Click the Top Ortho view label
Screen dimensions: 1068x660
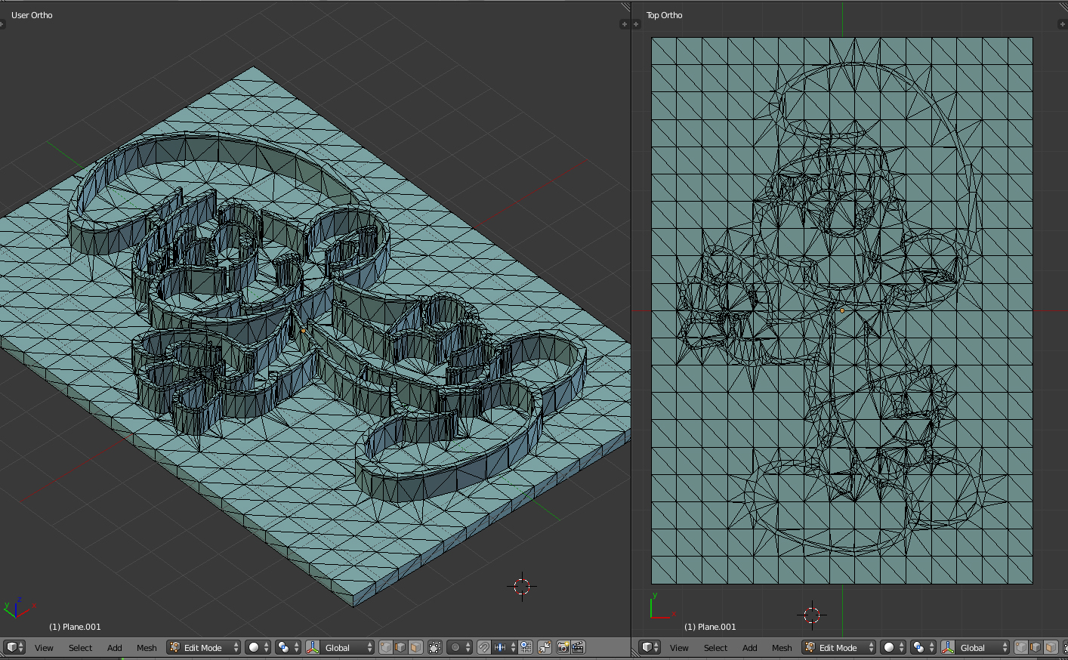click(x=664, y=15)
